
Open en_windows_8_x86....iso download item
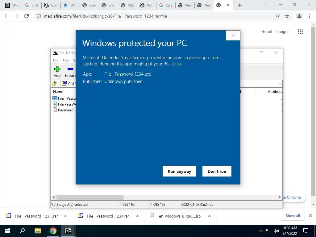pos(176,216)
